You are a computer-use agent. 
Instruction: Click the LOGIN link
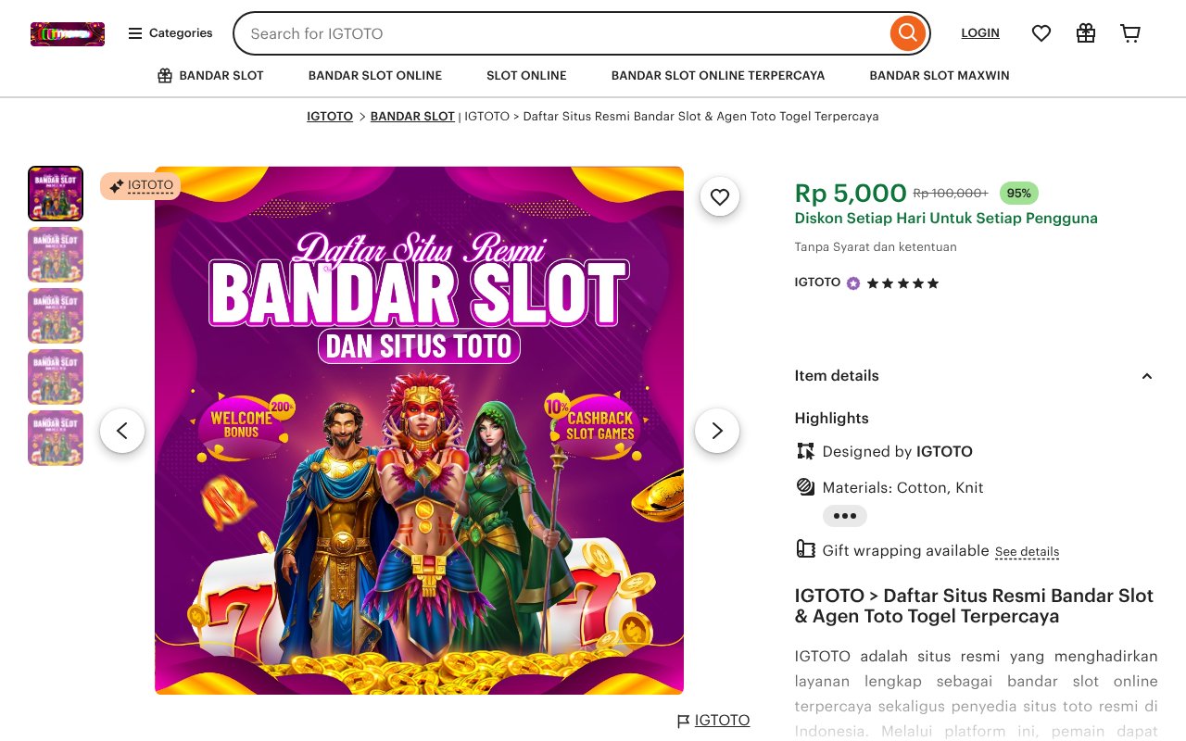[980, 32]
